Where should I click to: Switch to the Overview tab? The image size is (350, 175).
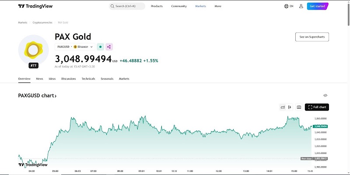pyautogui.click(x=24, y=79)
